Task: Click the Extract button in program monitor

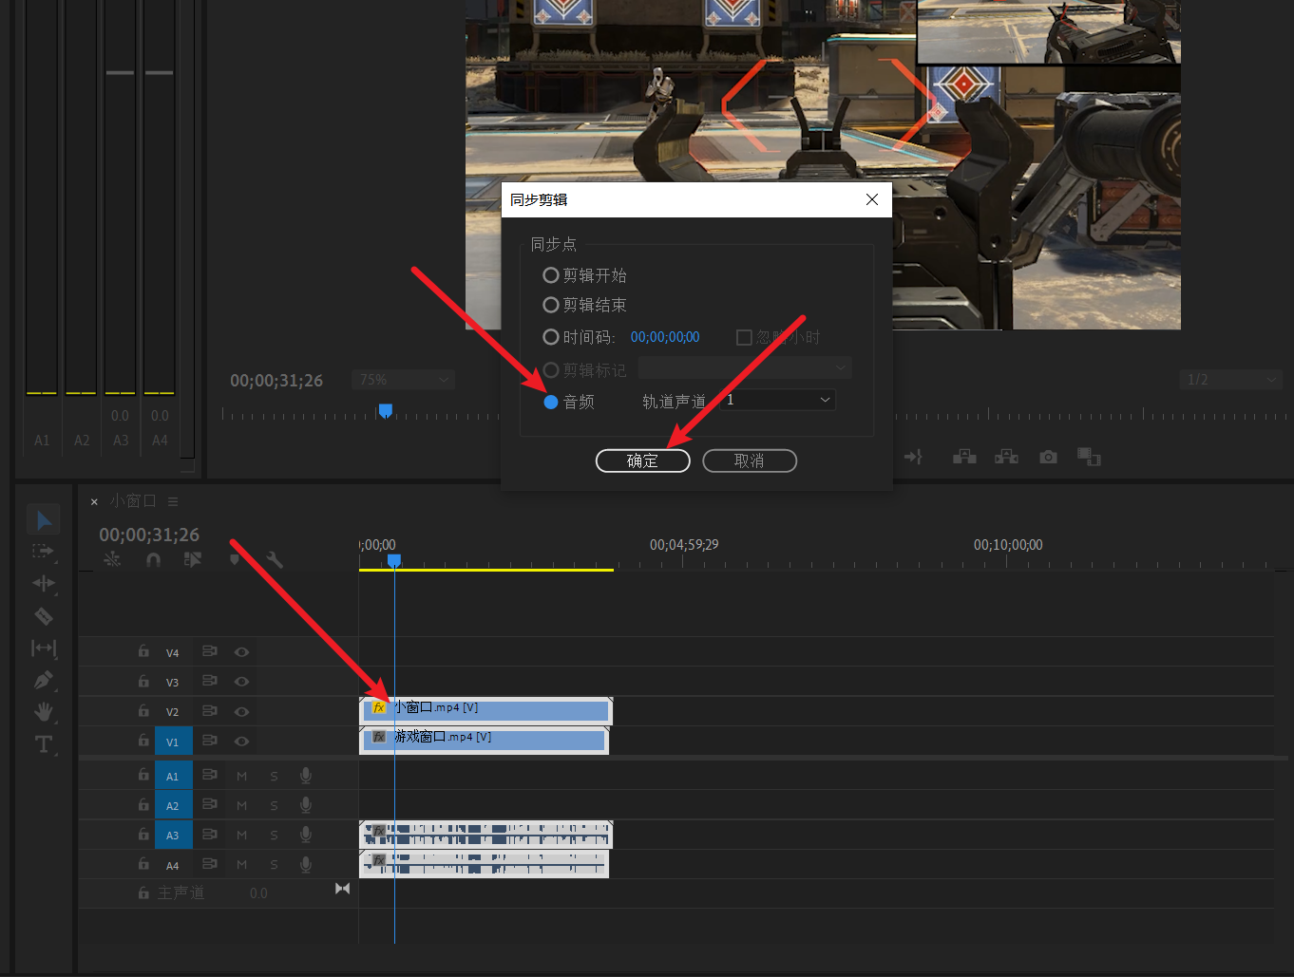Action: [1006, 457]
